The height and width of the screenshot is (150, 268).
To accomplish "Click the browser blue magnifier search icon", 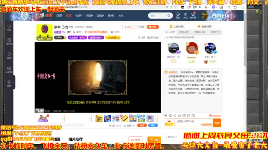I will (200, 7).
